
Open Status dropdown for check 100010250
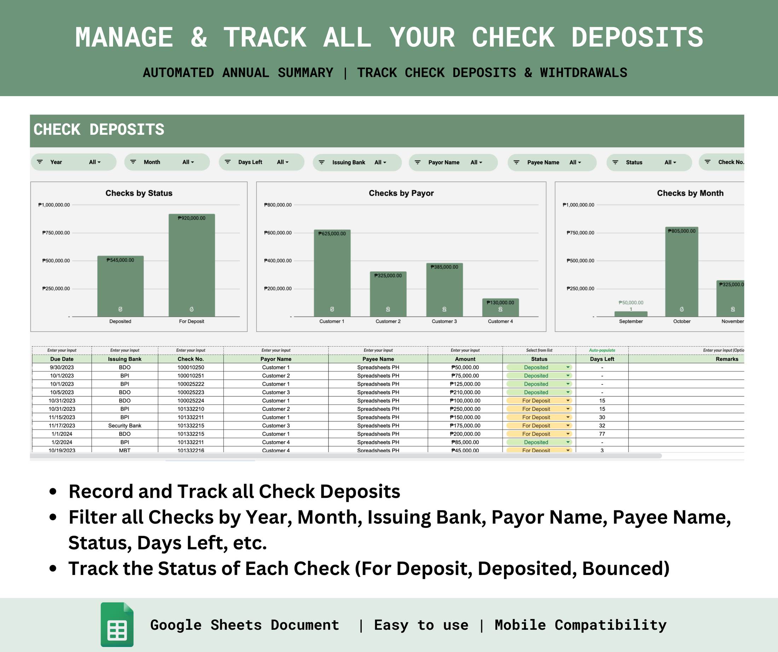tap(568, 367)
